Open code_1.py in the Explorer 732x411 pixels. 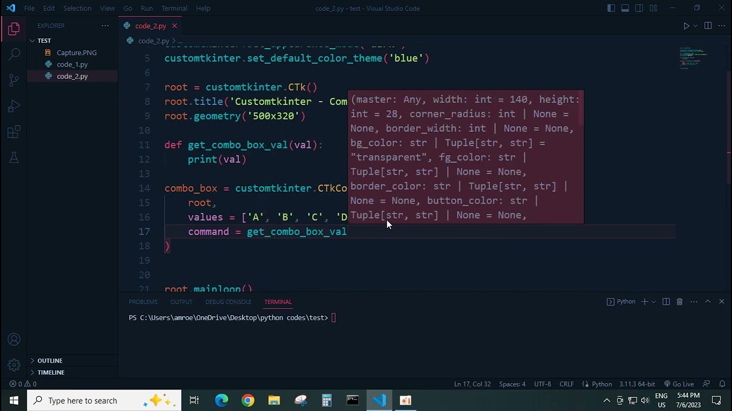[72, 65]
